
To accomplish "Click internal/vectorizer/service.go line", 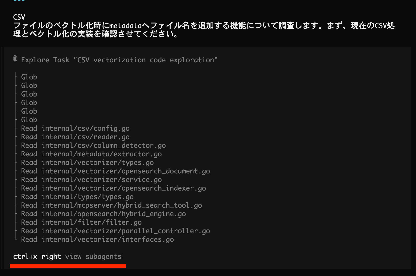I will click(91, 179).
